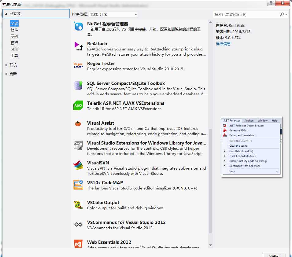292x257 pixels.
Task: Select Visual Studio Extensions for Windows Library title
Action: (147, 143)
